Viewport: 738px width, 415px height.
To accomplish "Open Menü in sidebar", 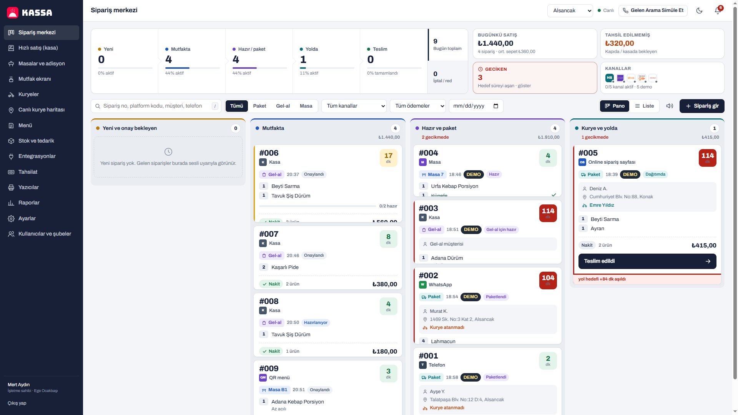I will click(x=42, y=125).
